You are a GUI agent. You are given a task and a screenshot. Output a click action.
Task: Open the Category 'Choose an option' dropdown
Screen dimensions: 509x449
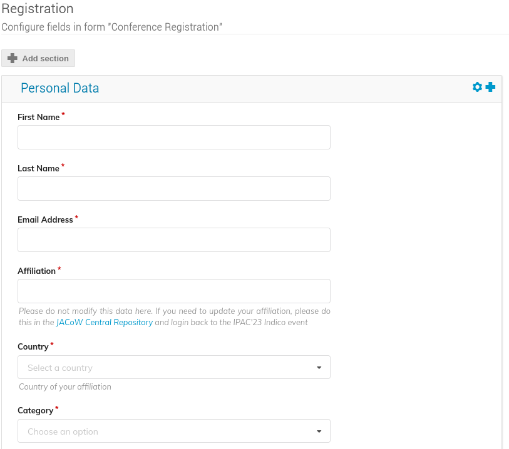click(x=173, y=431)
